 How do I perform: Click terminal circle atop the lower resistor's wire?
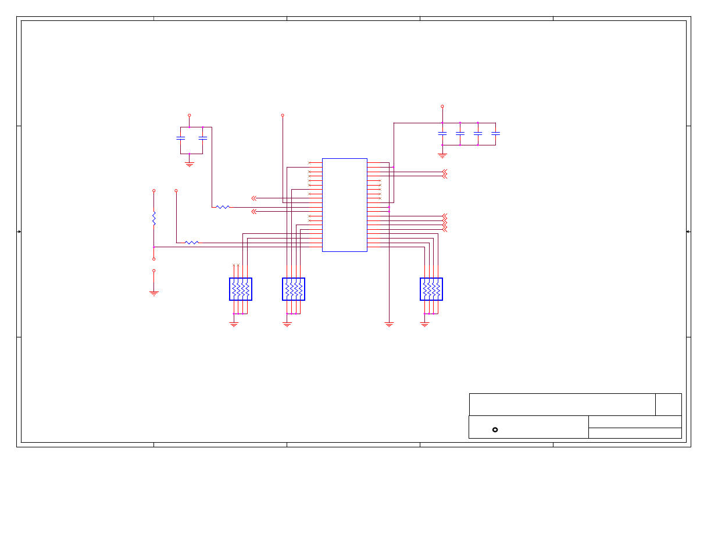(x=176, y=191)
